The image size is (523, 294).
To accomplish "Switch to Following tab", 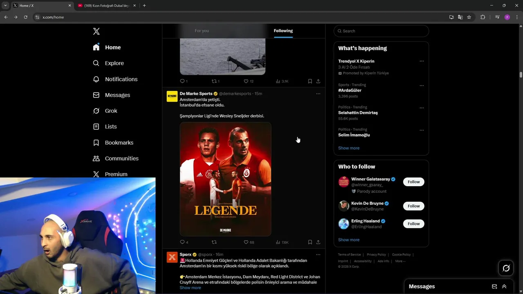I will pos(283,31).
